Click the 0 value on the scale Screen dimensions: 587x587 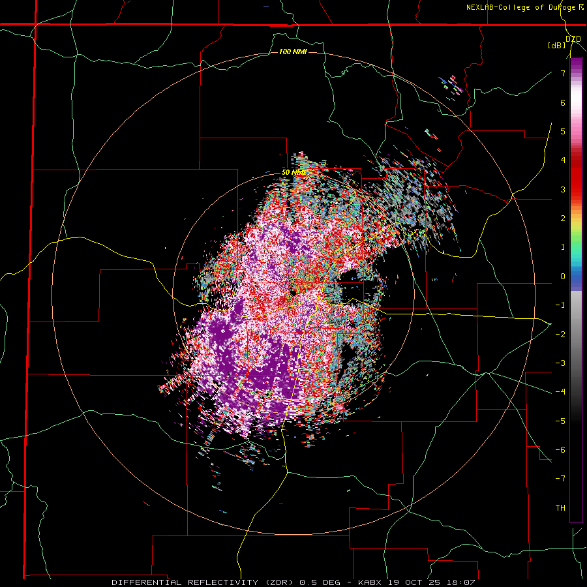(563, 277)
